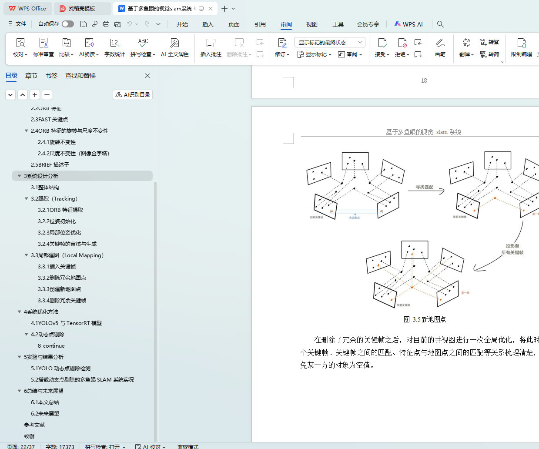Open the WPS AI tab
The width and height of the screenshot is (539, 449).
click(408, 24)
